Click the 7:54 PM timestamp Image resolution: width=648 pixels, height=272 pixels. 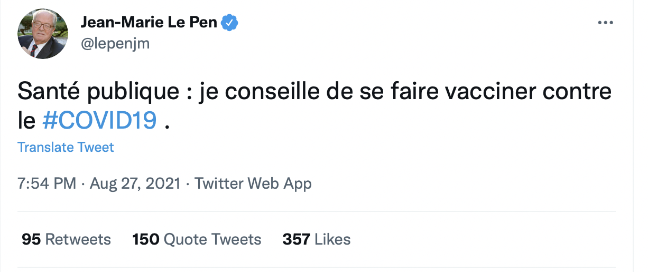tap(47, 183)
